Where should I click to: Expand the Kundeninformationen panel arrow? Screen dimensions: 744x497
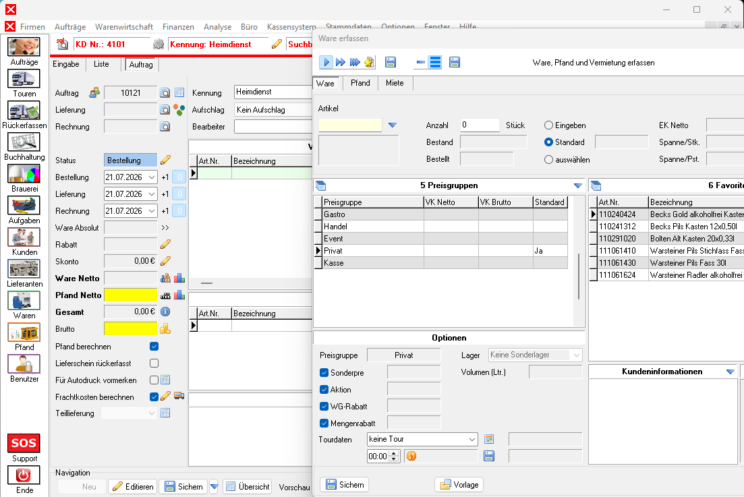coord(731,372)
